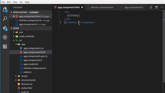Click the e2e folder icon

[16, 32]
